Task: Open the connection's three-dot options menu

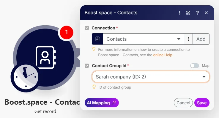Action: coord(188,39)
